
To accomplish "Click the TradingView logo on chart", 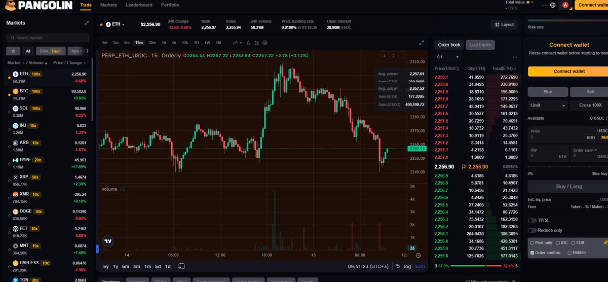I will tap(107, 241).
